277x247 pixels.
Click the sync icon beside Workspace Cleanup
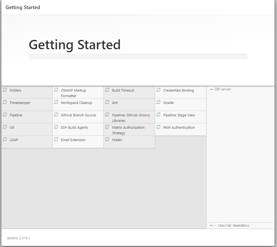pos(56,102)
